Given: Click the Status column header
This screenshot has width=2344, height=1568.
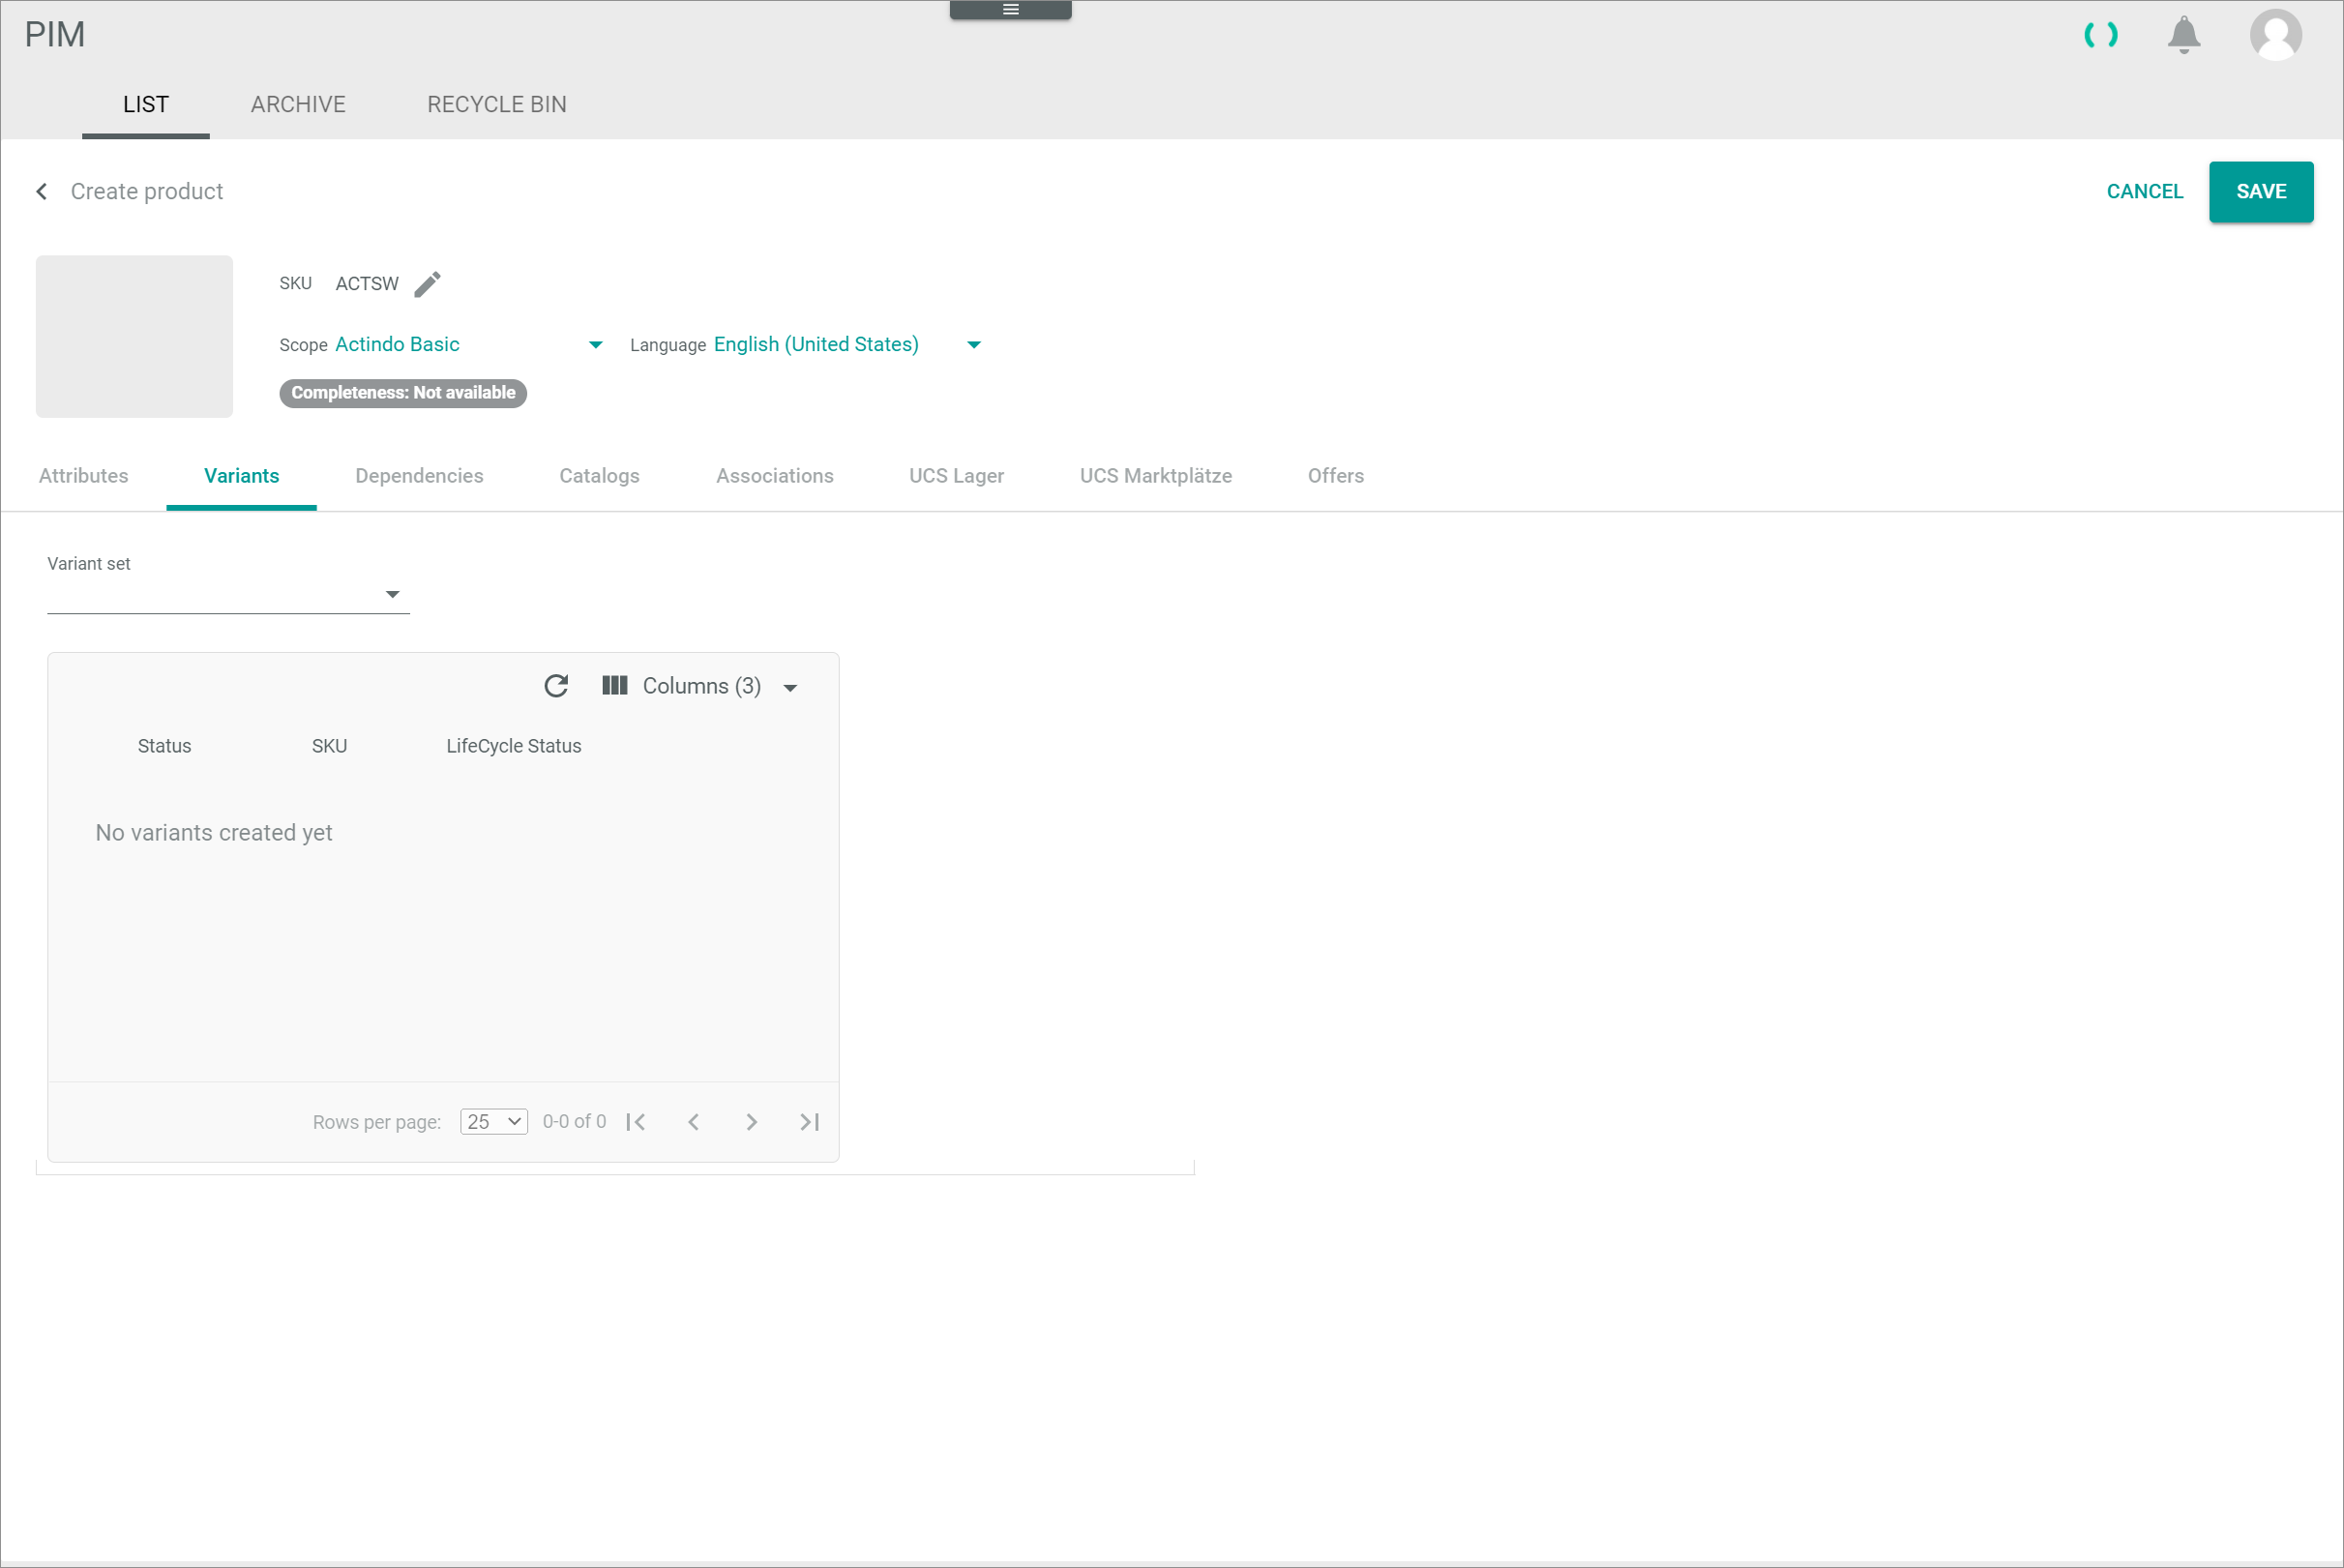Looking at the screenshot, I should [164, 746].
